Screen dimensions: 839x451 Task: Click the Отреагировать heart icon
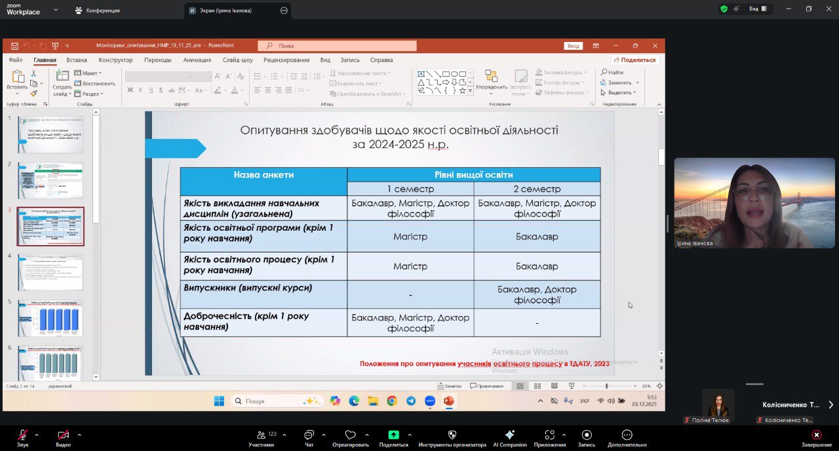pyautogui.click(x=350, y=435)
